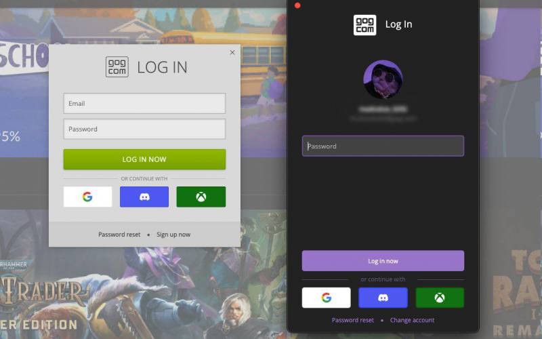Focus the Password field in dark window
Screen dimensions: 542x339
pos(383,146)
